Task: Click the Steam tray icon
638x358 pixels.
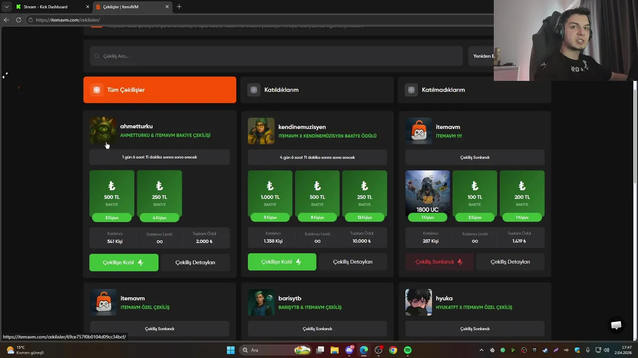Action: (x=545, y=350)
